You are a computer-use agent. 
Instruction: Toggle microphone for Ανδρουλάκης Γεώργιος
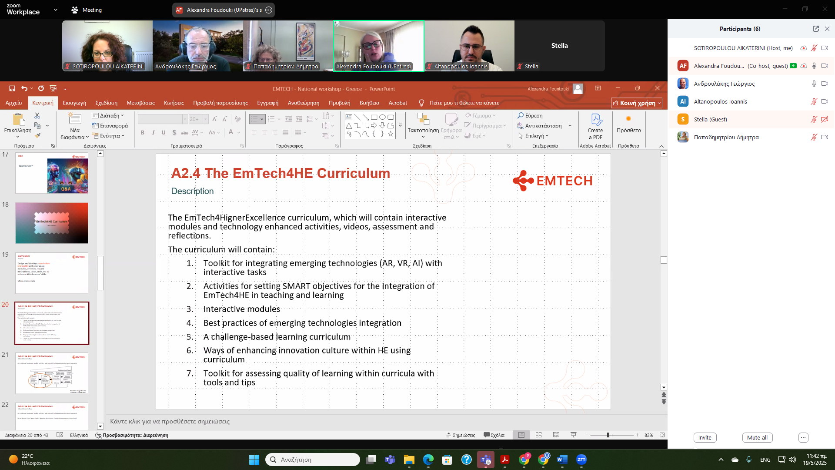(814, 84)
